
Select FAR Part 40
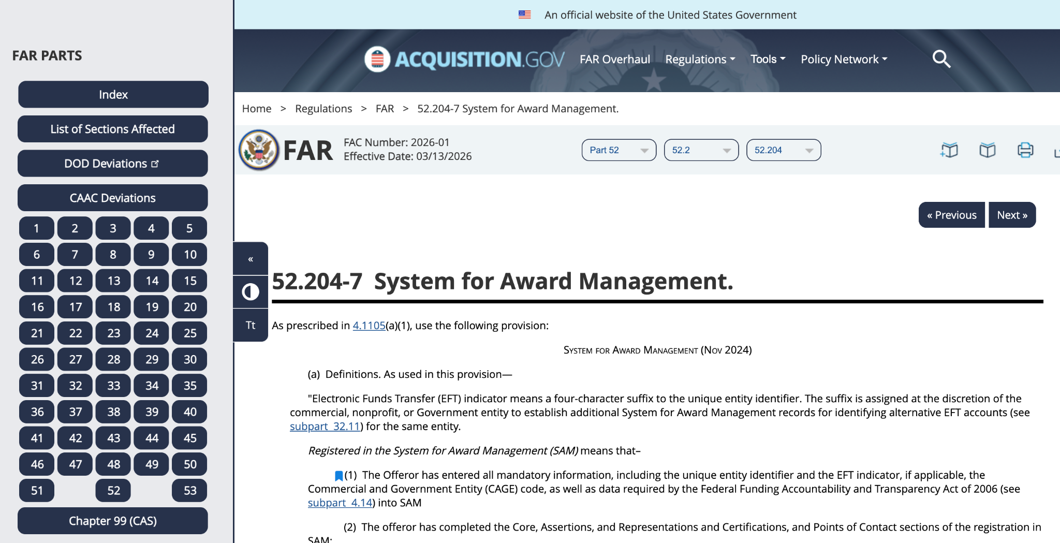click(189, 412)
